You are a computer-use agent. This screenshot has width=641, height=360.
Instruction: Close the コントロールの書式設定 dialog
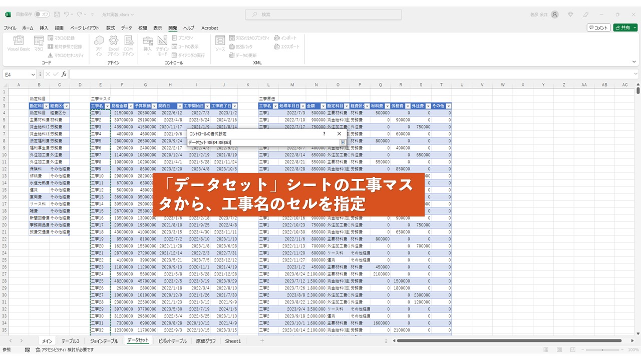tap(339, 133)
